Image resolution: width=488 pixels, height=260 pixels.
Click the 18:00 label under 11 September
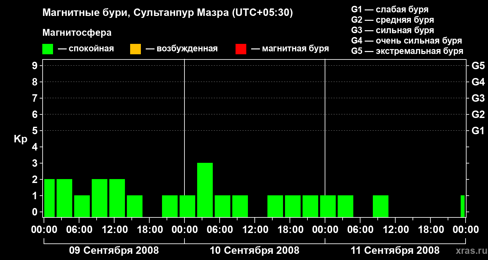tap(430, 230)
